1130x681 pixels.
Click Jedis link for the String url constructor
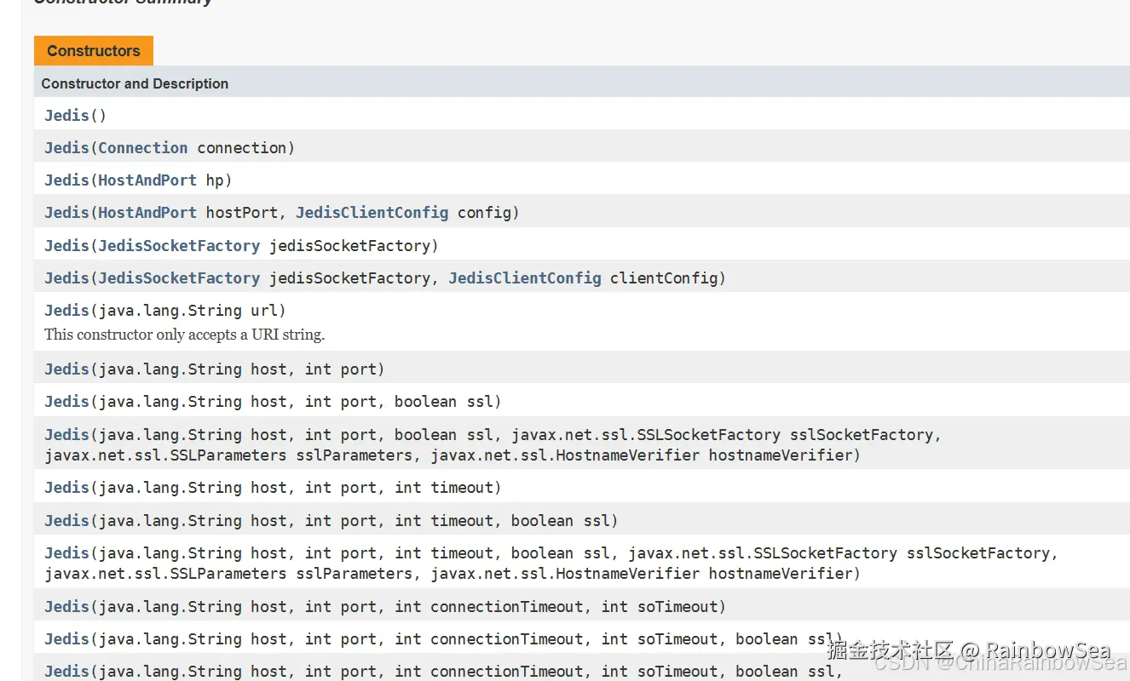tap(66, 310)
